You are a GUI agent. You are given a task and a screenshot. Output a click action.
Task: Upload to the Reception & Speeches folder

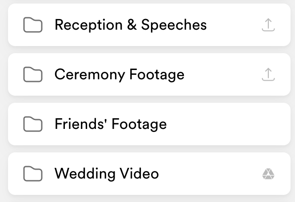[268, 25]
